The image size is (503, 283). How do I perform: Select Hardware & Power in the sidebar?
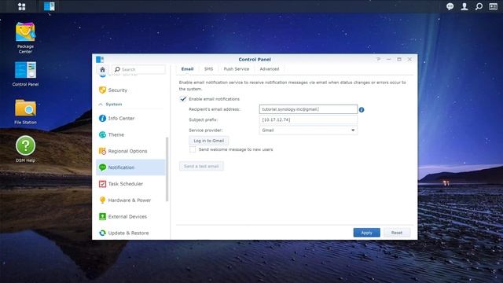coord(131,200)
